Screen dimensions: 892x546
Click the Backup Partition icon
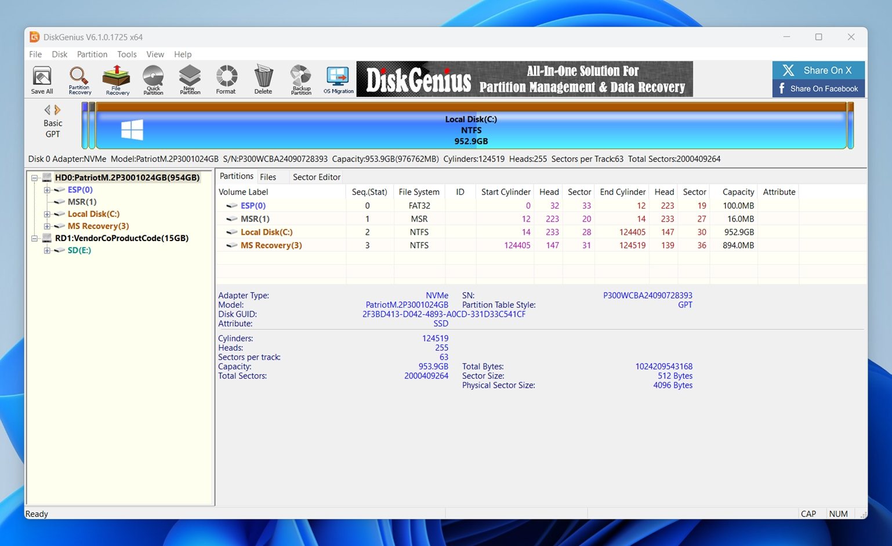[x=300, y=79]
